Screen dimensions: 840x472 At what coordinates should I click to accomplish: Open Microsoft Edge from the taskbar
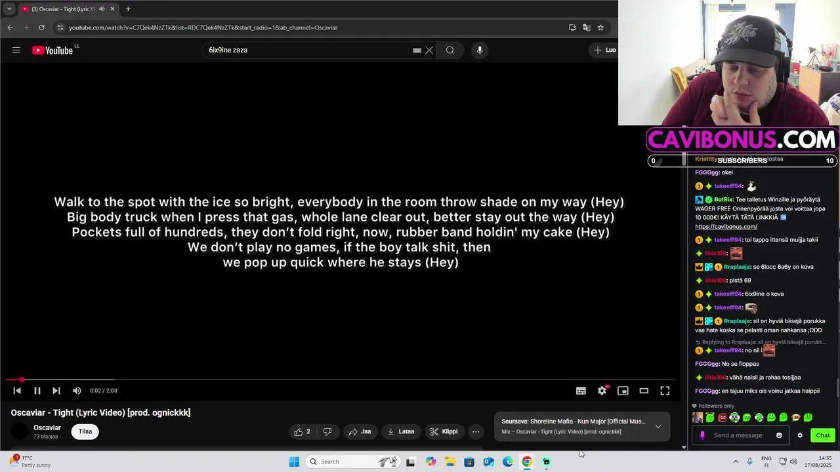coord(508,462)
